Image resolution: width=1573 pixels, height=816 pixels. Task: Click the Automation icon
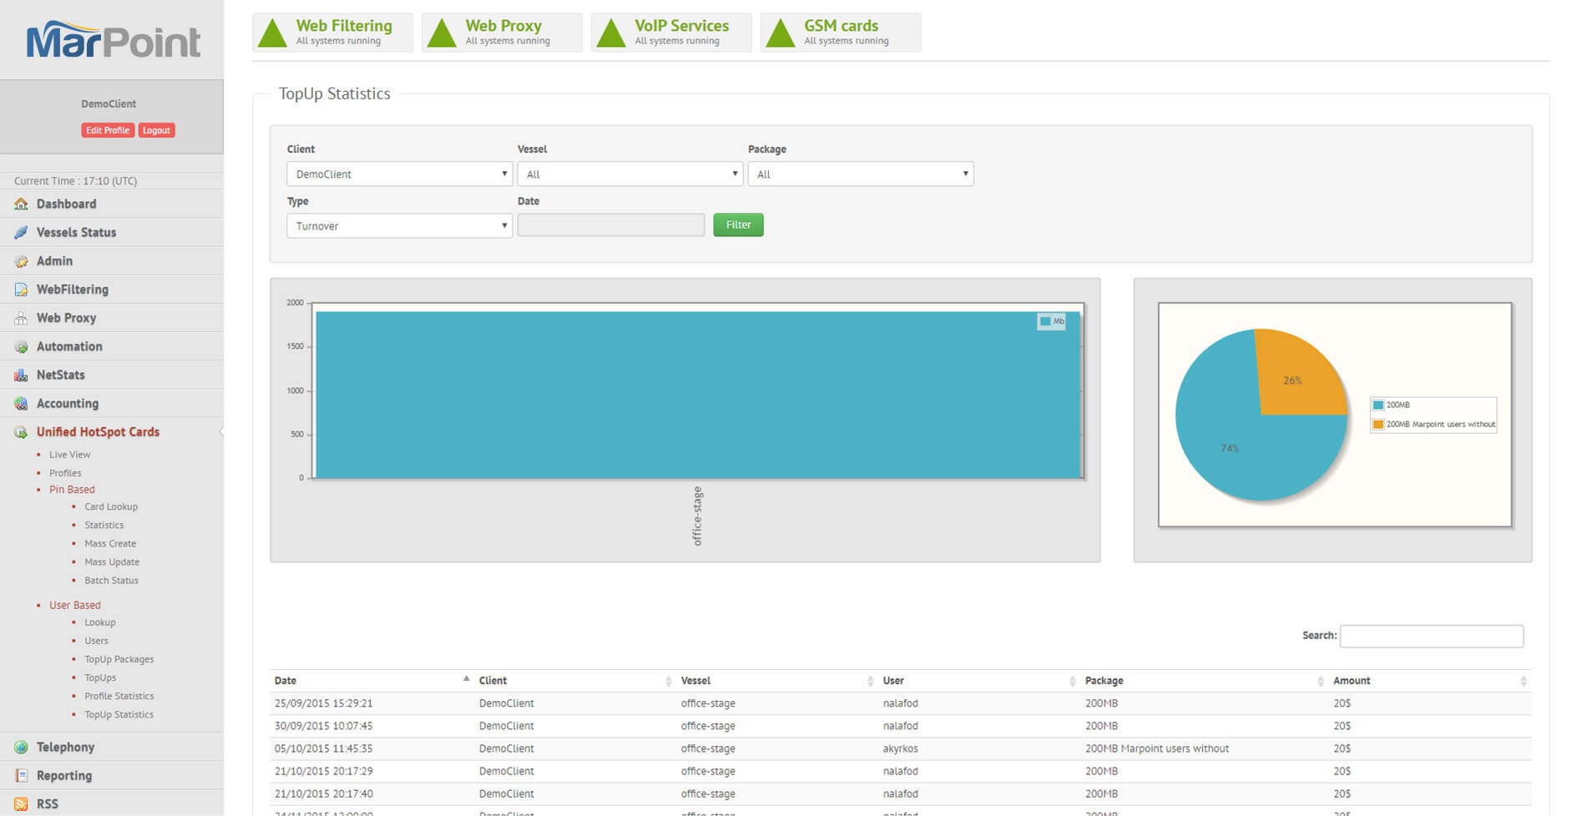coord(21,346)
